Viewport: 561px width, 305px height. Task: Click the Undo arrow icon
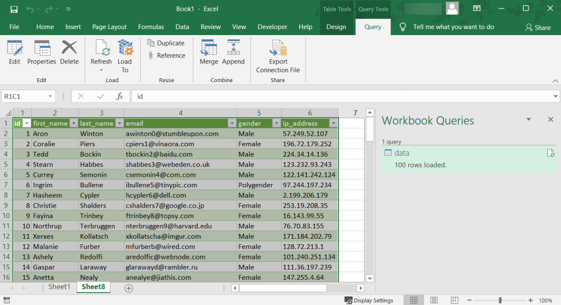click(x=30, y=9)
